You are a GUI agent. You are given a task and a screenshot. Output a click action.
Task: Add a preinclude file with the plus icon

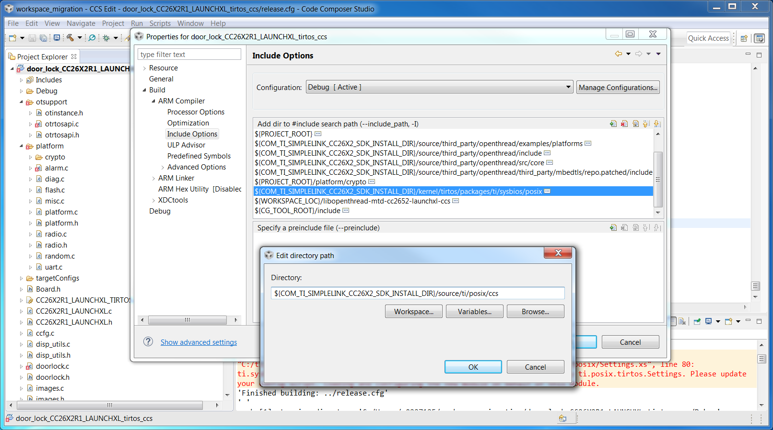point(613,227)
